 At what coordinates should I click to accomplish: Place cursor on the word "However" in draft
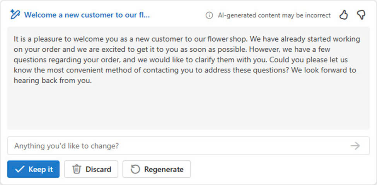265,49
